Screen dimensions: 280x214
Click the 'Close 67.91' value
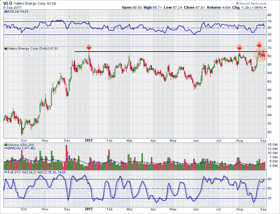pos(194,7)
